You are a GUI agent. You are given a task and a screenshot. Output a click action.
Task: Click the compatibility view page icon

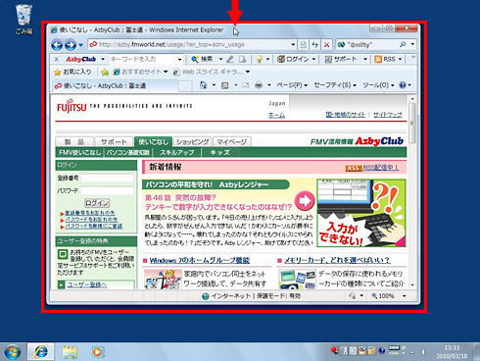[304, 44]
